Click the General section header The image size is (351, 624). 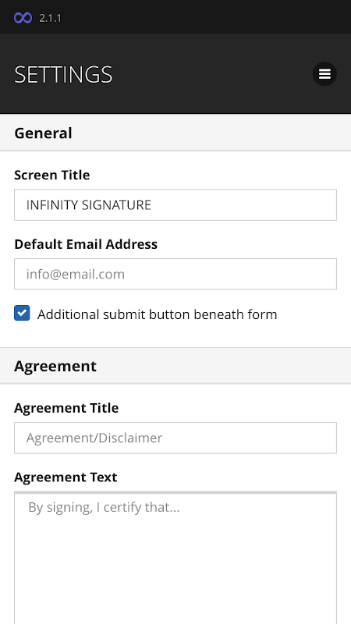point(175,133)
